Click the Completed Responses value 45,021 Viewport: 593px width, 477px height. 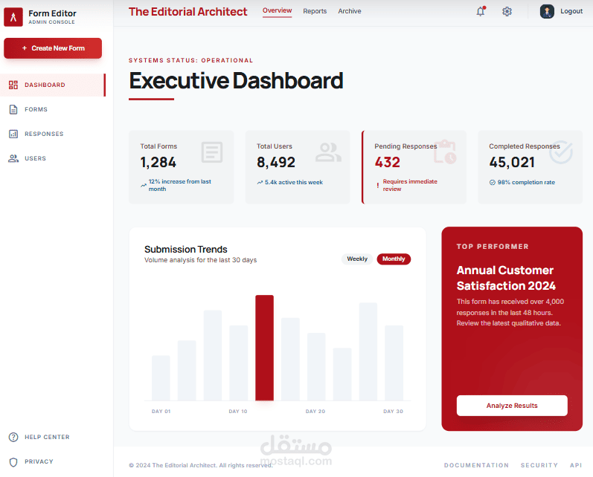point(512,163)
